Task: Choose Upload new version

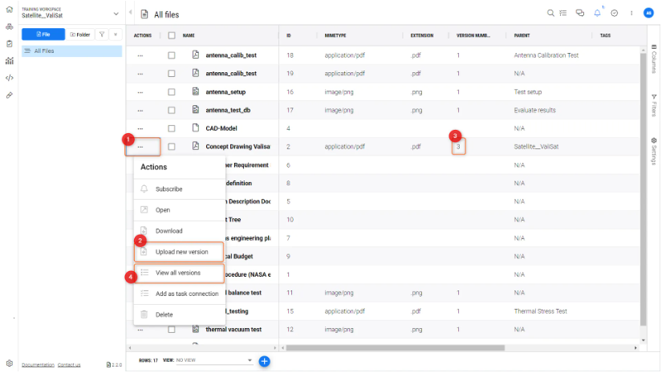Action: pyautogui.click(x=180, y=252)
